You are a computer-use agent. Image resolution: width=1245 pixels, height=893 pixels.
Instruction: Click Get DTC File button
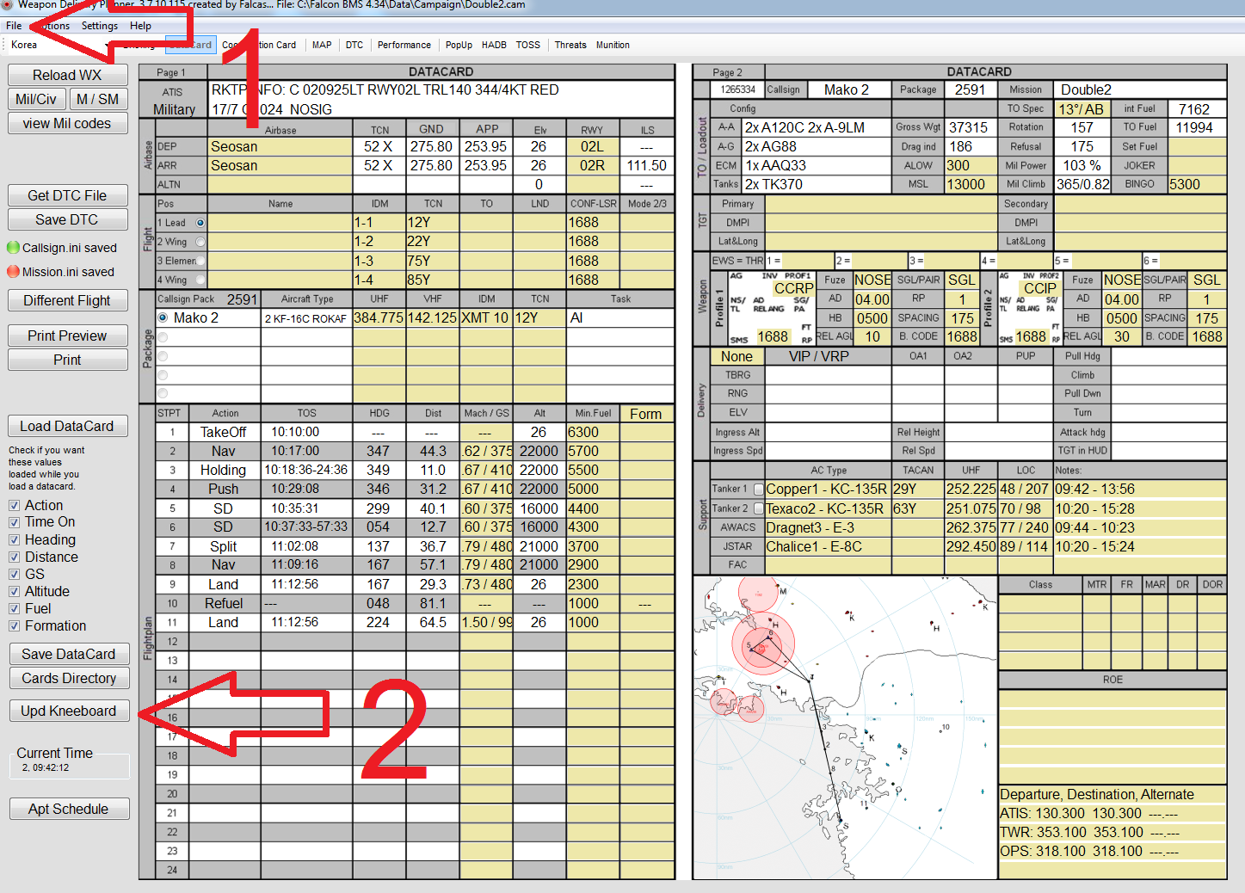point(67,195)
